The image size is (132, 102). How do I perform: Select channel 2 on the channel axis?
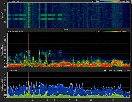pyautogui.click(x=33, y=100)
